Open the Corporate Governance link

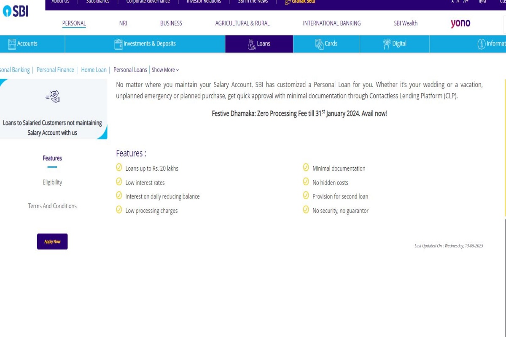148,2
